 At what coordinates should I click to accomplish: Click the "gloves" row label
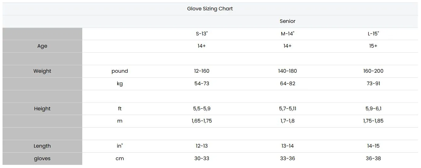coord(42,159)
